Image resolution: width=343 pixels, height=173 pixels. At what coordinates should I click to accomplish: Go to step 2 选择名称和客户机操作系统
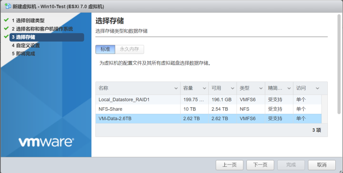42,29
